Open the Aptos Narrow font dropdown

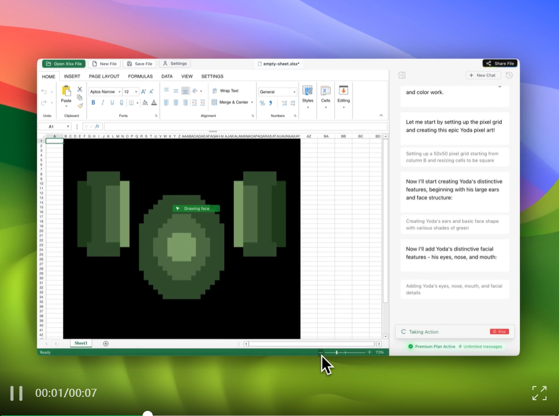(119, 92)
